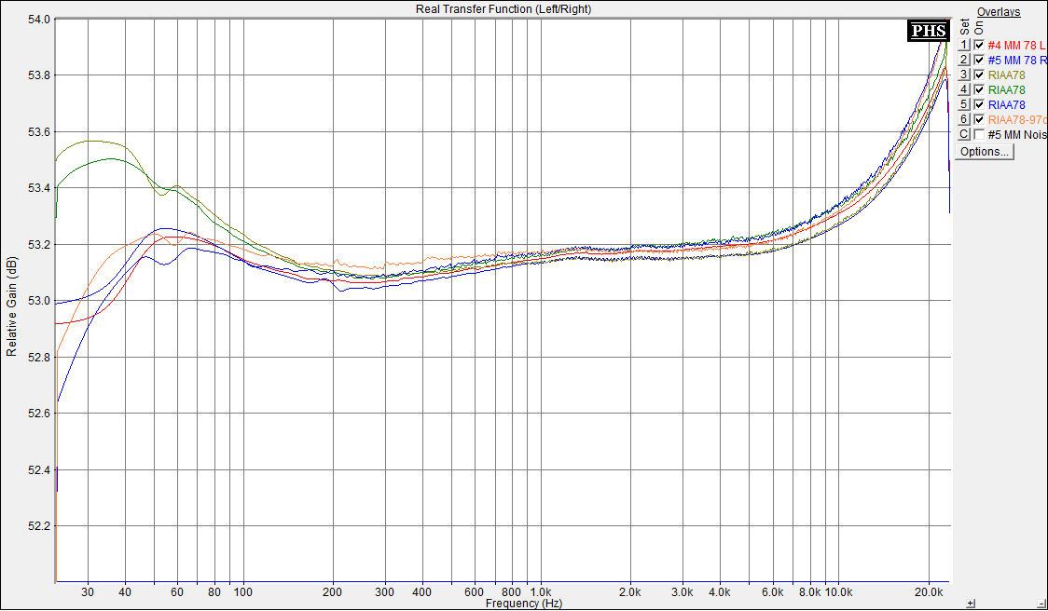This screenshot has height=611, width=1048.
Task: Uncheck the #5 MM 78 R overlay
Action: click(x=979, y=60)
